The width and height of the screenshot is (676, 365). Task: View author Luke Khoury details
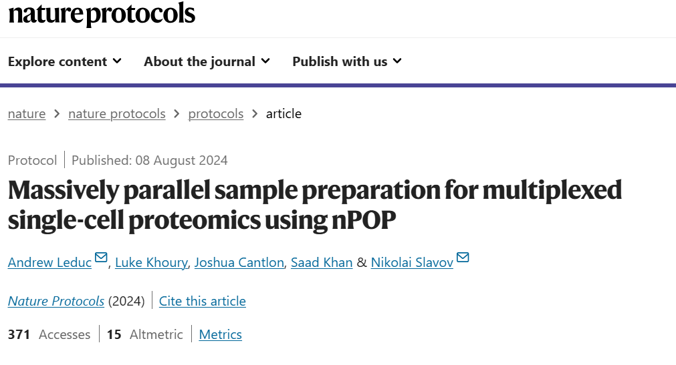tap(151, 262)
